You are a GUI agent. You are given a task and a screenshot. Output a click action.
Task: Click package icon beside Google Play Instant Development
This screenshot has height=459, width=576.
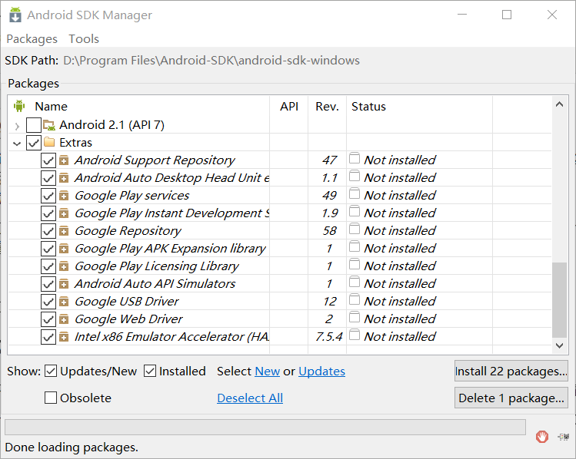64,213
